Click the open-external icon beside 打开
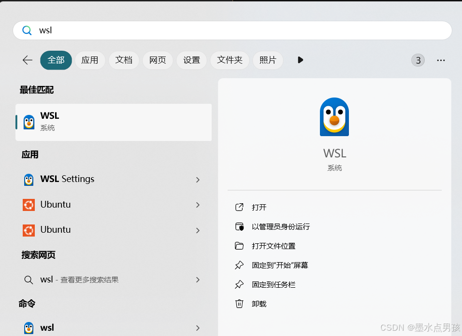Screen dimensions: 462x336 (x=239, y=207)
